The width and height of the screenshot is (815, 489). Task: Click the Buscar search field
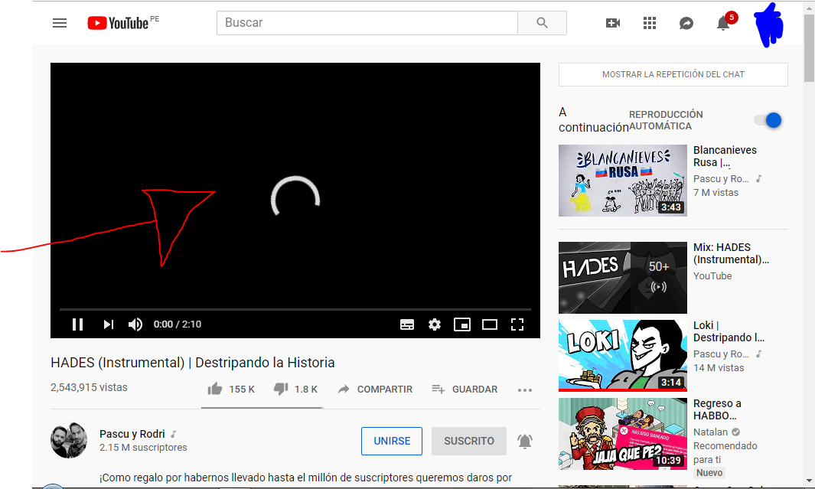point(367,23)
